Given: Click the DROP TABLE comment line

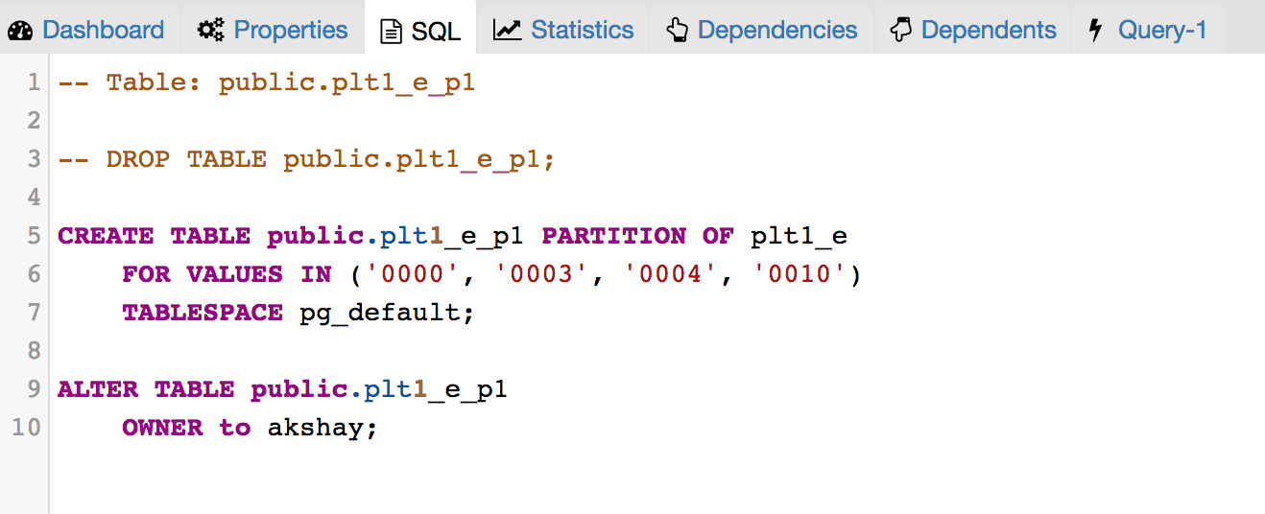Looking at the screenshot, I should [307, 159].
